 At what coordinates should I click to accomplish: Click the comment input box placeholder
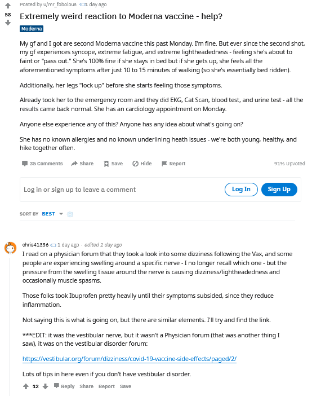(x=80, y=190)
